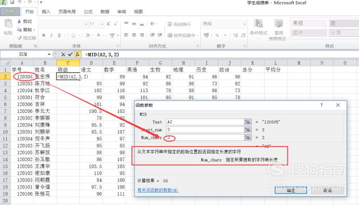Click the Redo icon in quick access toolbar

tap(30, 2)
